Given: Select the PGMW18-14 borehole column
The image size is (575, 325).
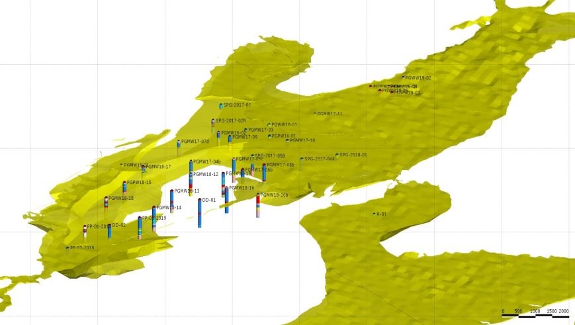Looking at the screenshot, I should [x=154, y=217].
